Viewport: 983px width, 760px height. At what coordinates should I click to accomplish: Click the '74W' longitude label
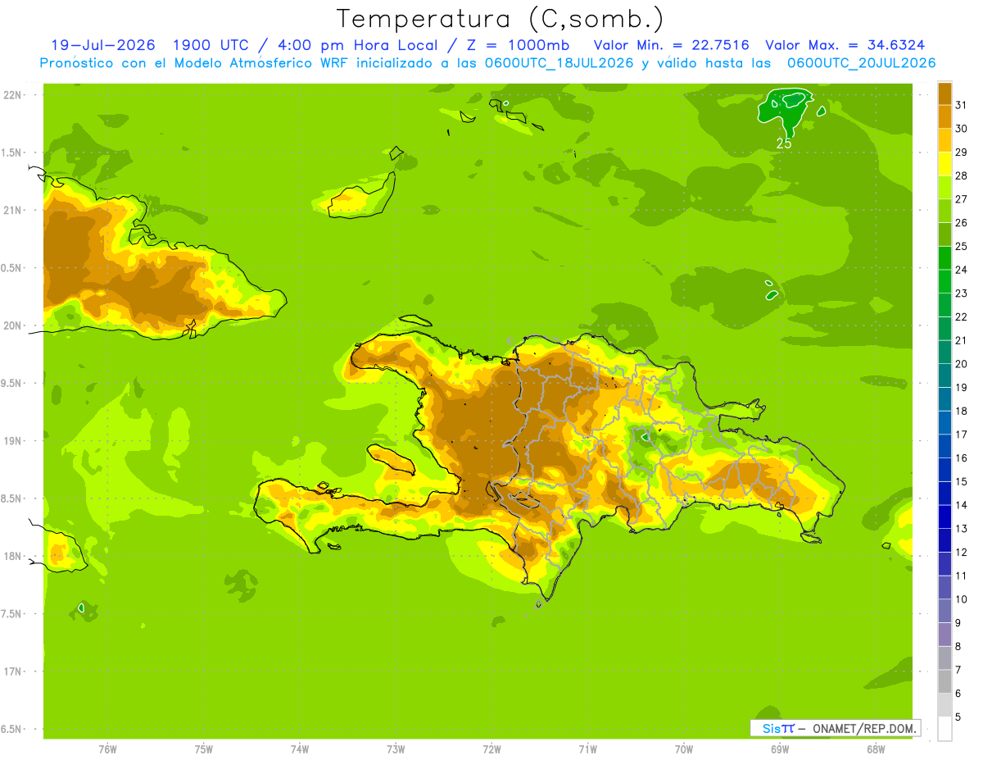click(x=299, y=749)
